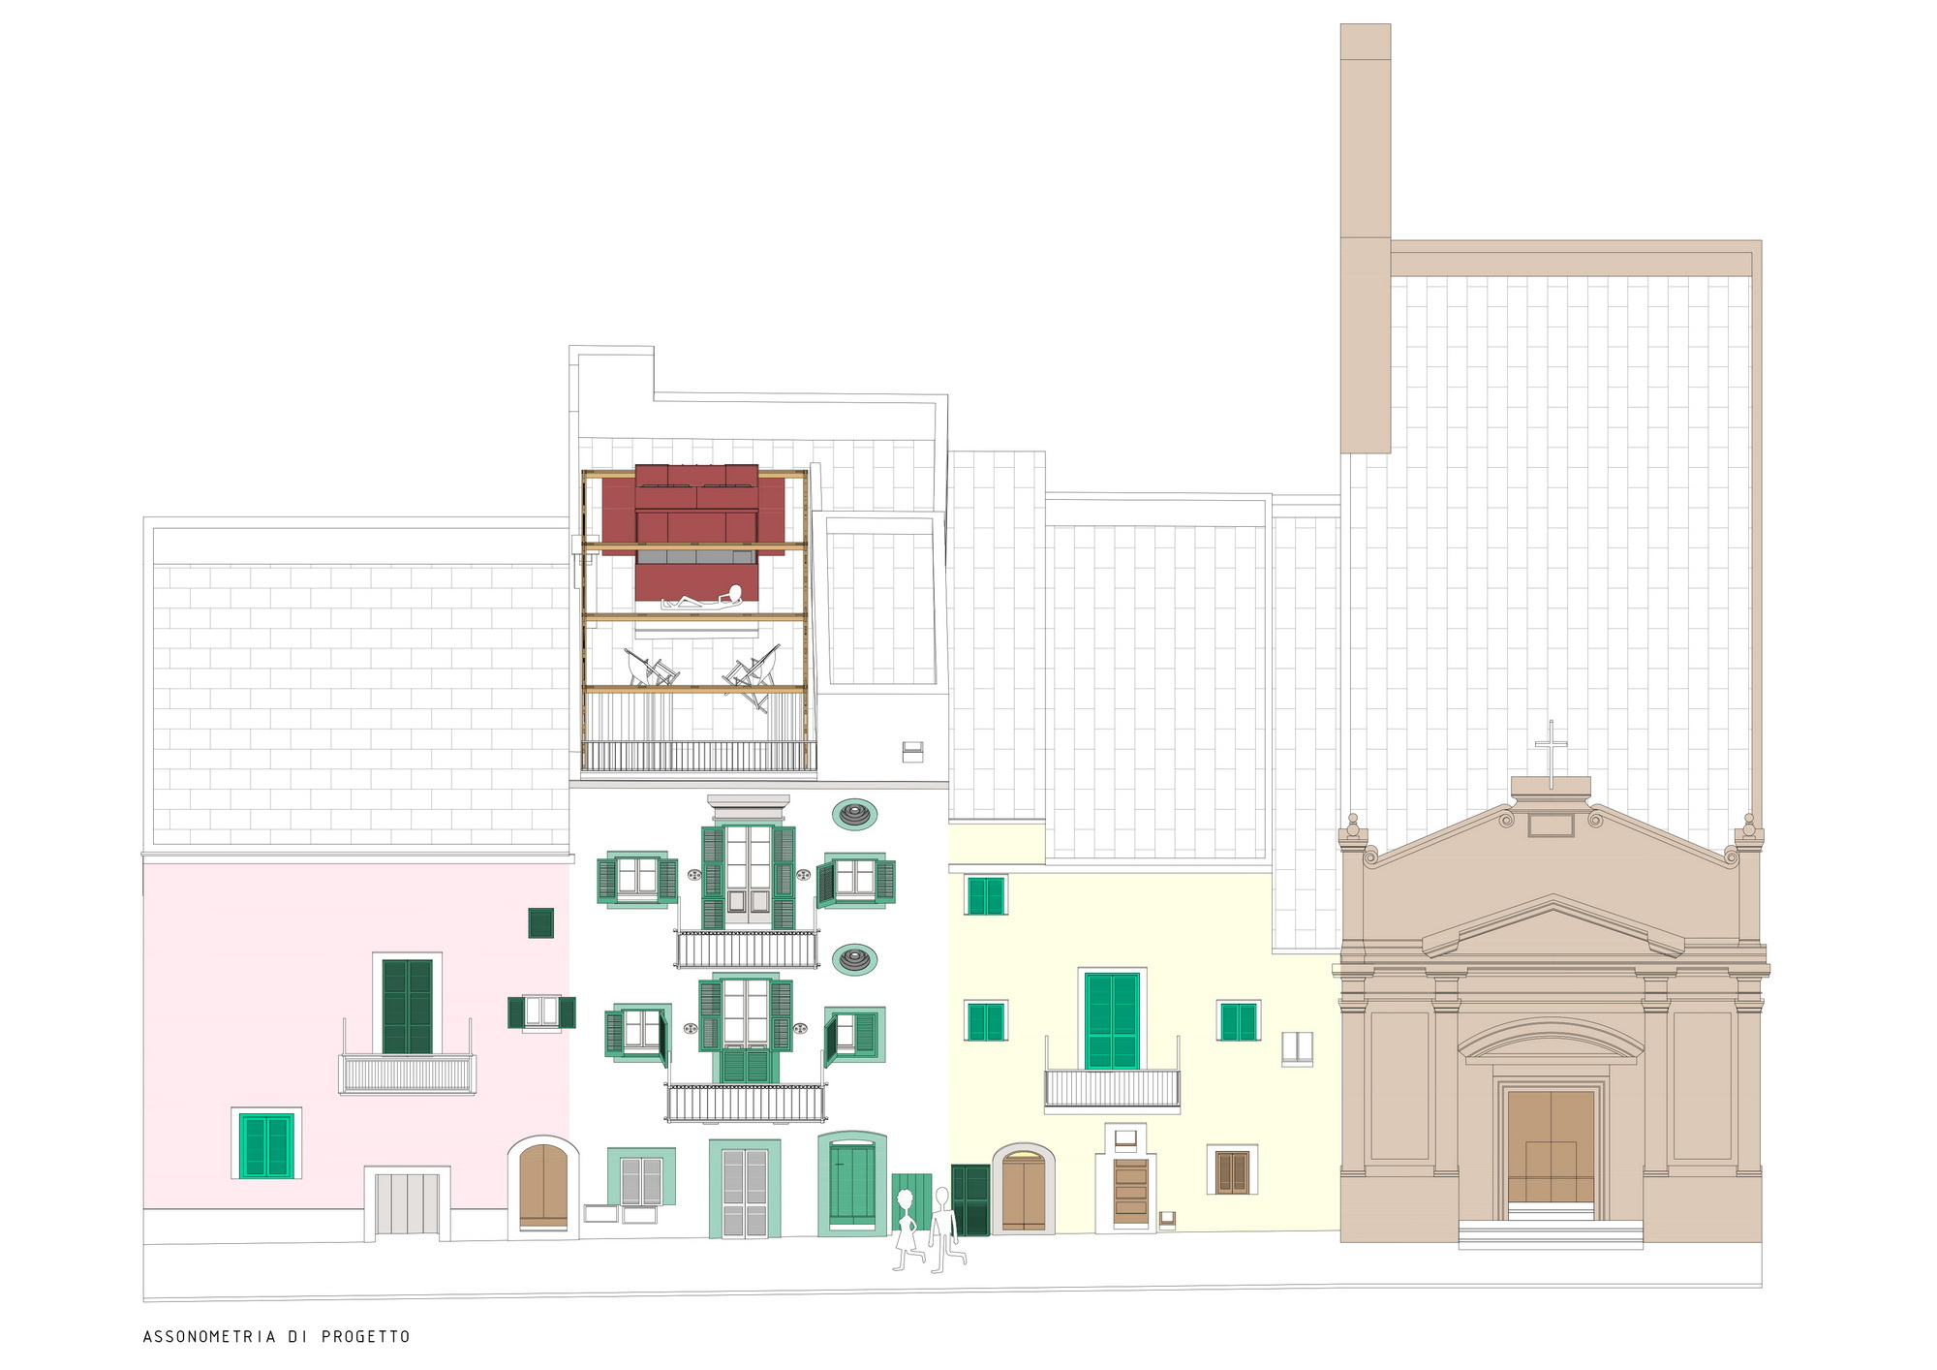The image size is (1937, 1370).
Task: Click the lower round oculus window
Action: [x=855, y=960]
